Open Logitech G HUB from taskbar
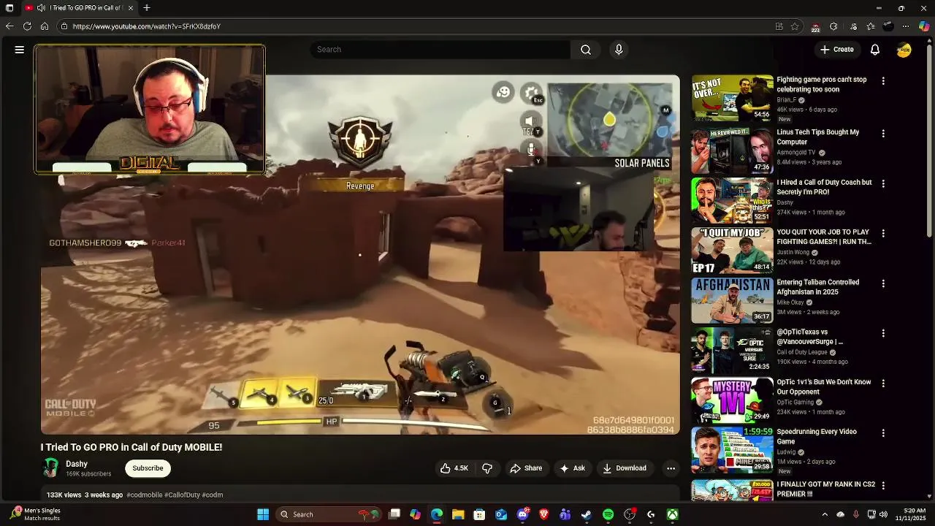 tap(651, 514)
